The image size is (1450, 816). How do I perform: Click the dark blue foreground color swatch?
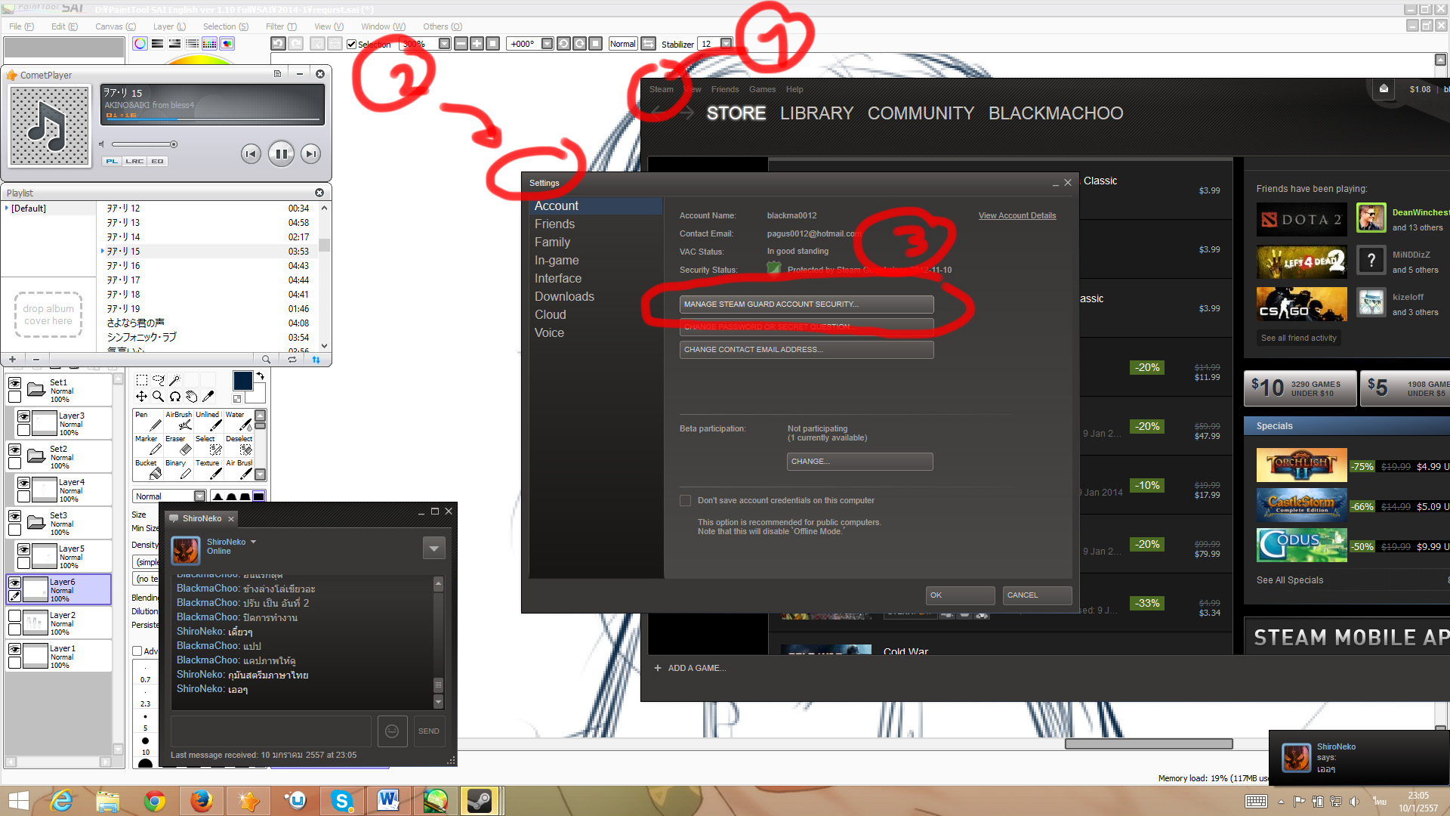(242, 380)
